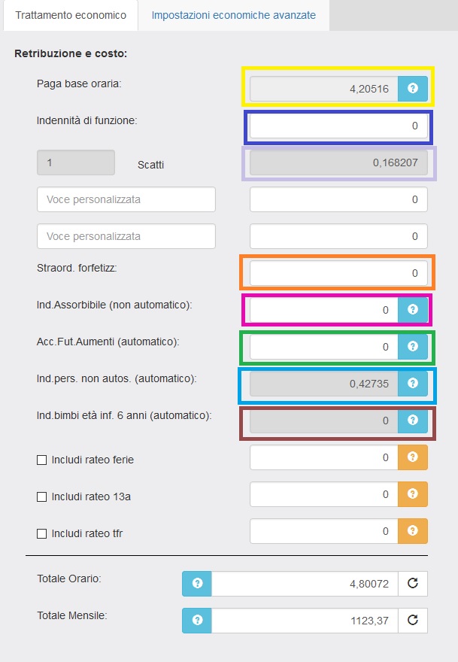
Task: Enable Includi rateo ferie checkbox
Action: point(42,460)
